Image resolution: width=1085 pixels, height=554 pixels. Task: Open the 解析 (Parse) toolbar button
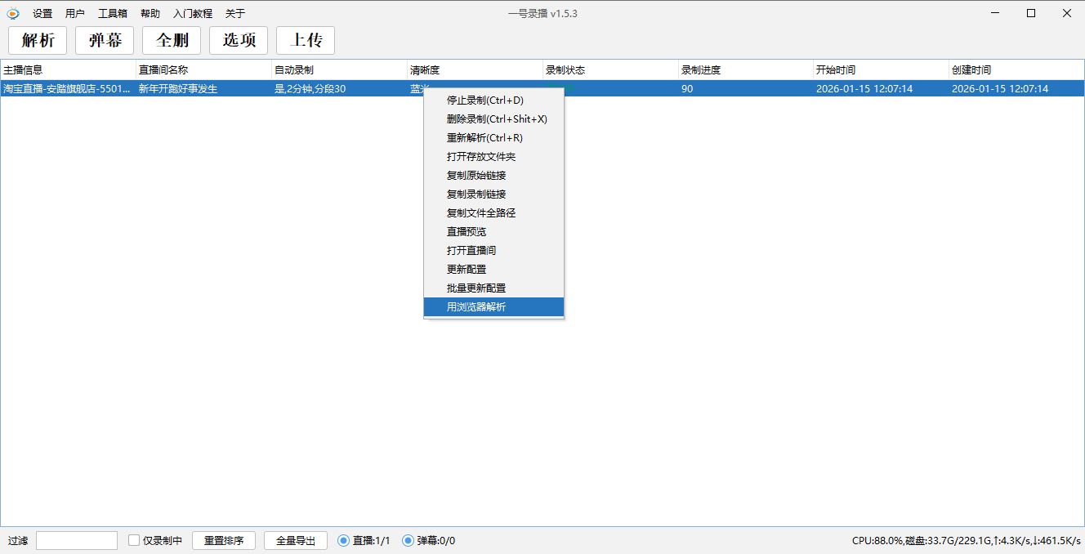click(37, 40)
